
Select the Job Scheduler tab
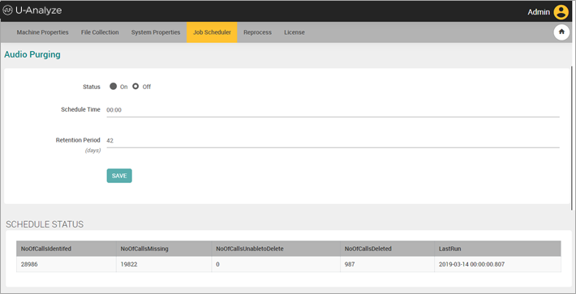coord(212,32)
